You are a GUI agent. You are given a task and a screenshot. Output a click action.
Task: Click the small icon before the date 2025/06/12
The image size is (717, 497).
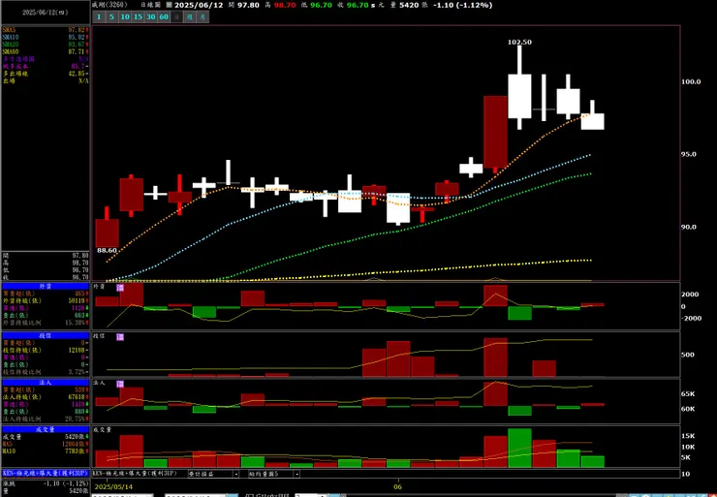click(x=169, y=5)
